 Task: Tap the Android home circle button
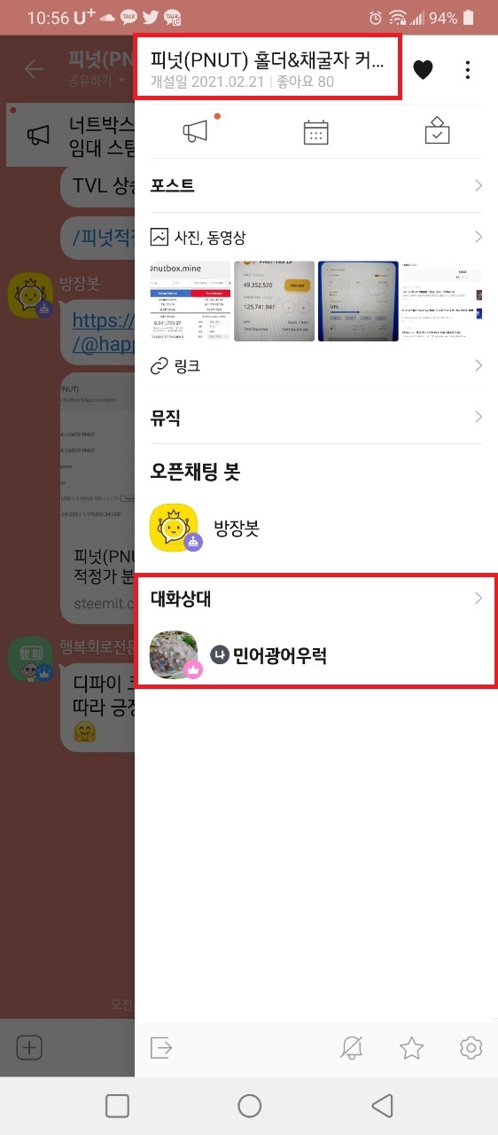pyautogui.click(x=250, y=1105)
